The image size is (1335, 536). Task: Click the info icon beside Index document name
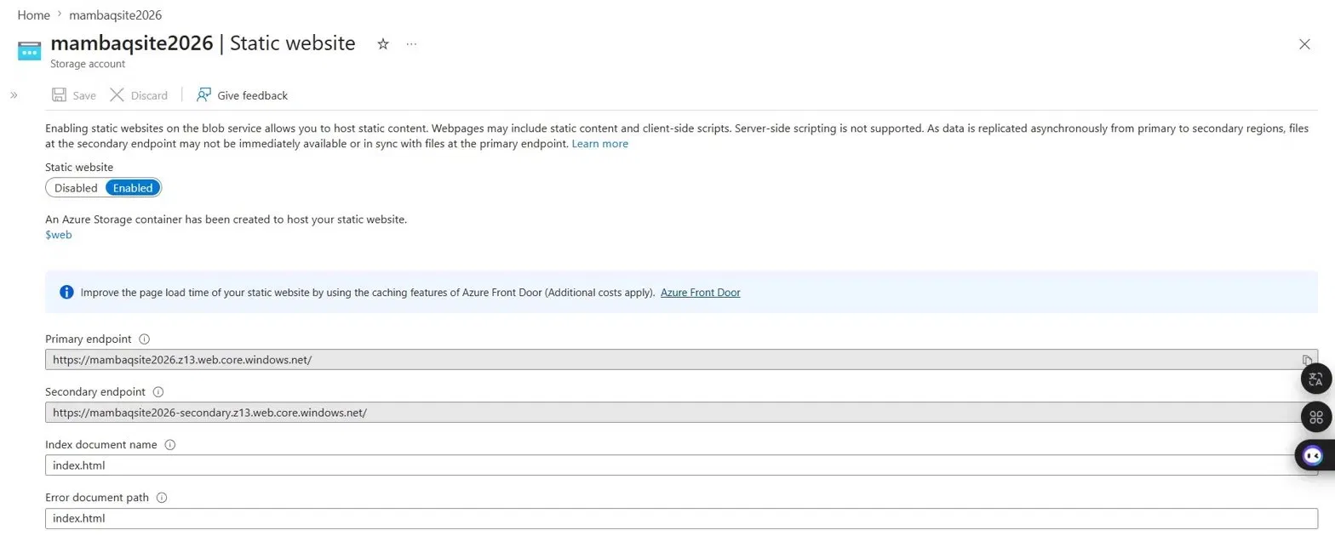169,445
